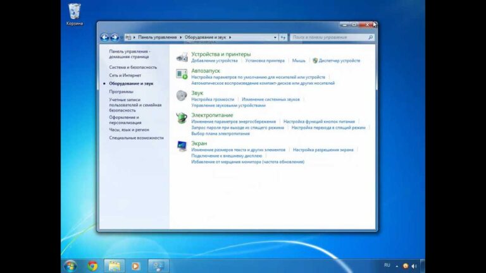Screen dimensions: 486x273
Task: Open Часы, язык и регион sidebar item
Action: pos(129,130)
